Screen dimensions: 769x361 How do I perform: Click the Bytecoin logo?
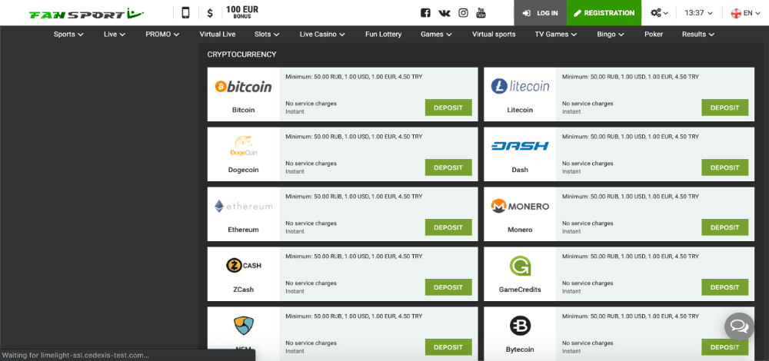tap(520, 326)
